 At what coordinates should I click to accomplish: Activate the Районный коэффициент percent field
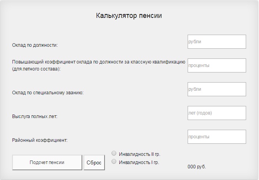[x=217, y=137]
